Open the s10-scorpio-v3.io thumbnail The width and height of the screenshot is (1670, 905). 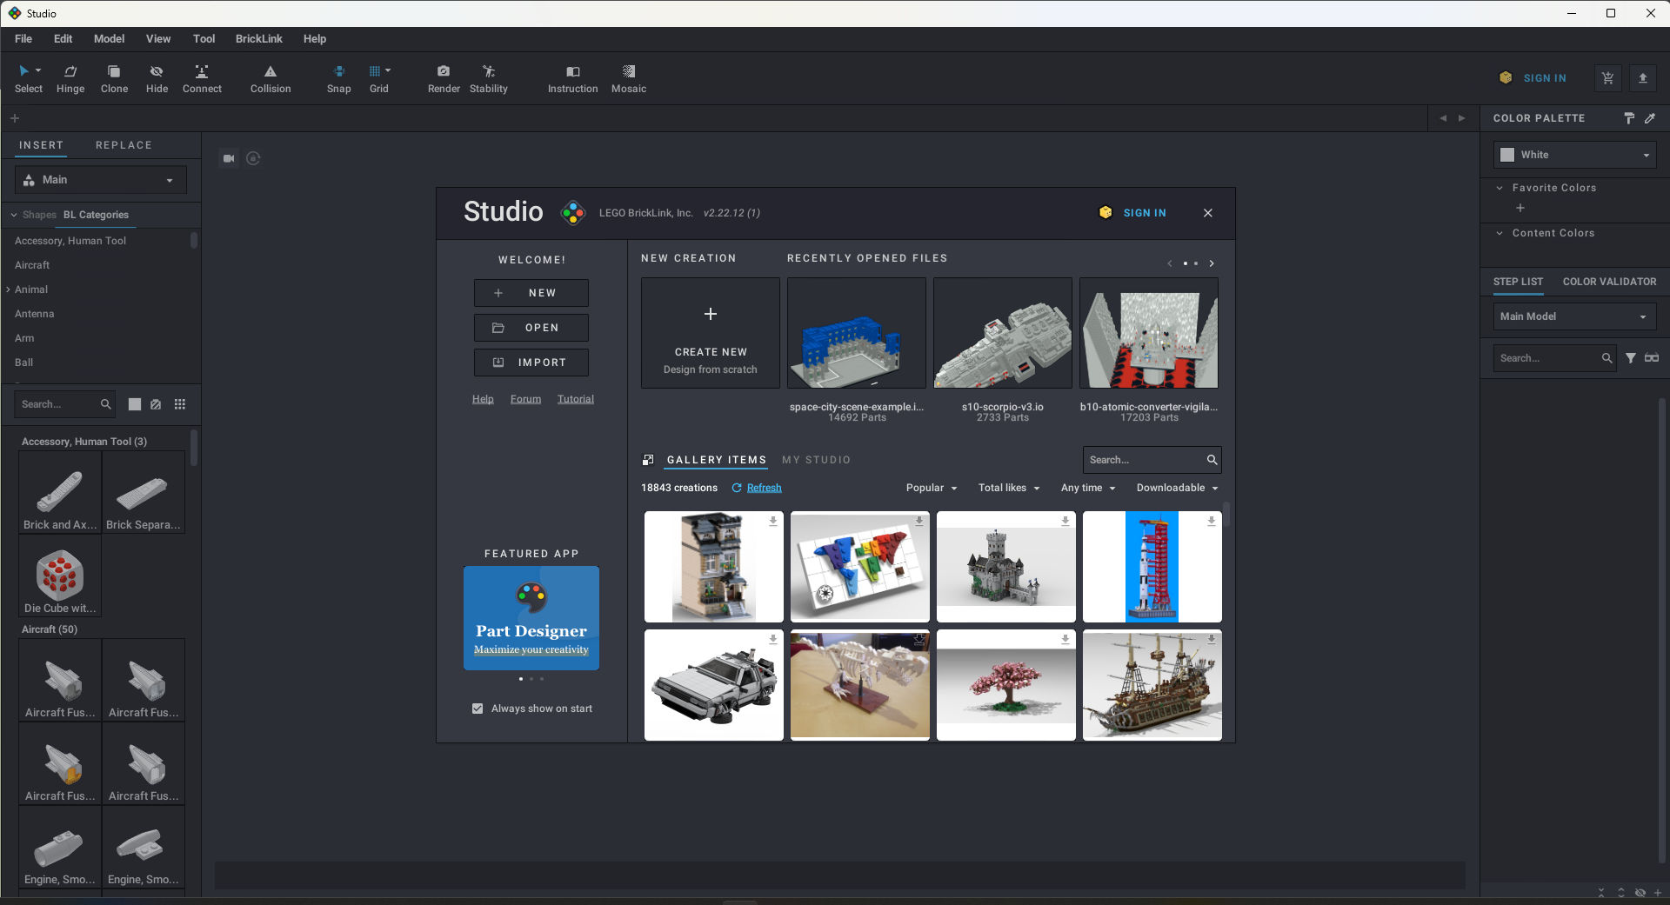point(1002,333)
